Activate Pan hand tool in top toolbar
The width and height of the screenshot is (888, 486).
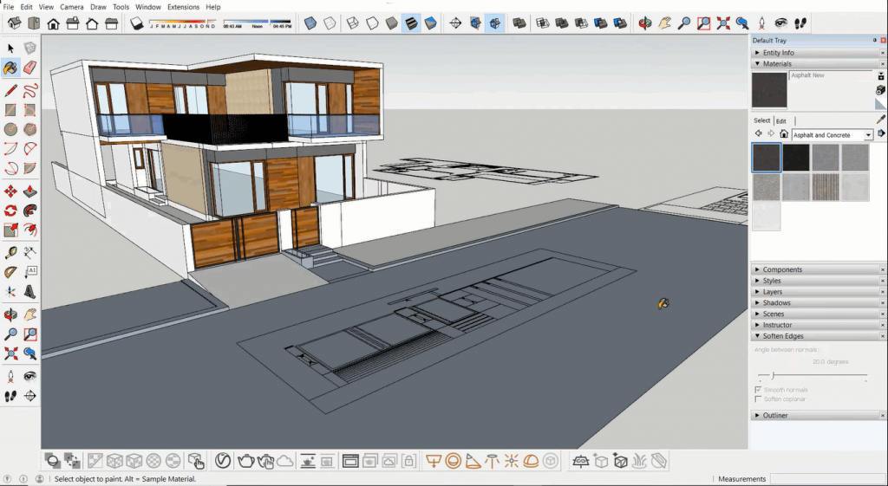(664, 23)
